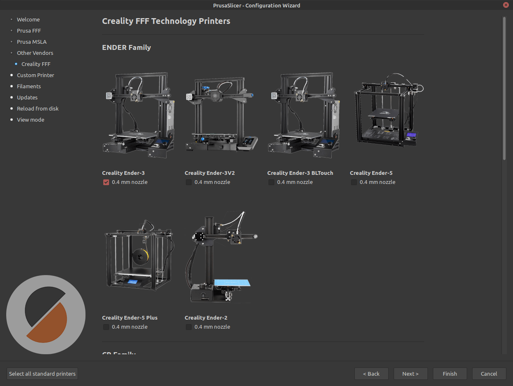
Task: Go to View mode page
Action: point(31,120)
